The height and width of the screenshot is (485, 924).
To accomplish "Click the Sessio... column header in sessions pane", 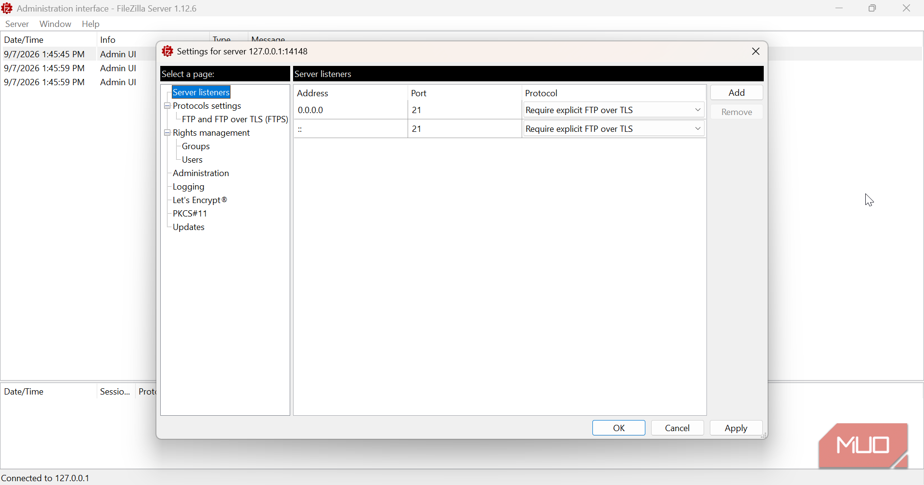I will point(115,392).
